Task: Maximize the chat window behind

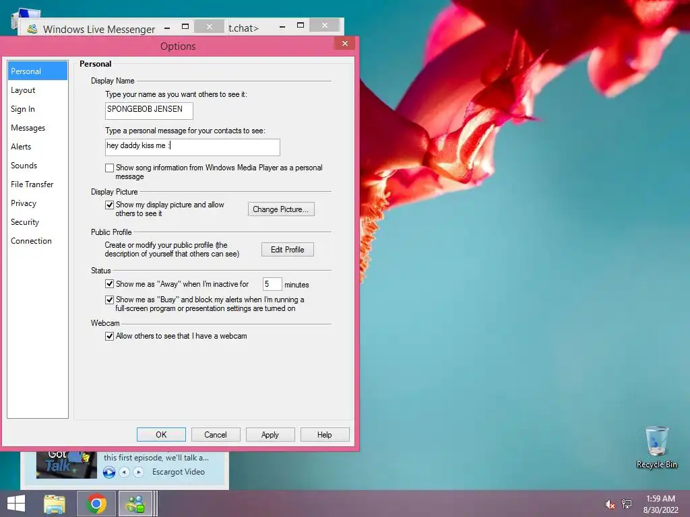Action: (x=301, y=26)
